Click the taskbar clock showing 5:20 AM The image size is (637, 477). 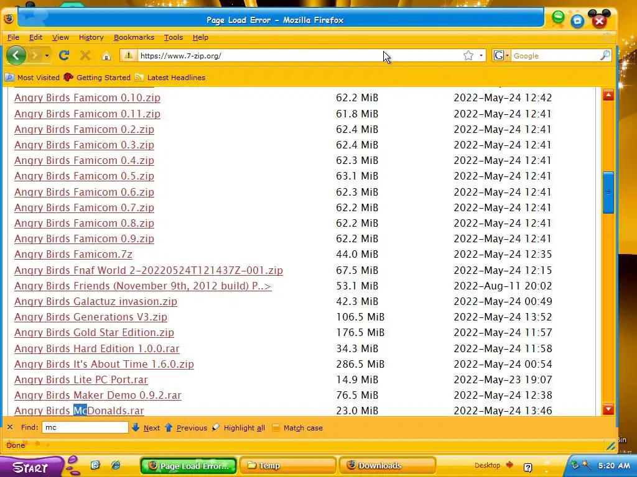(614, 466)
